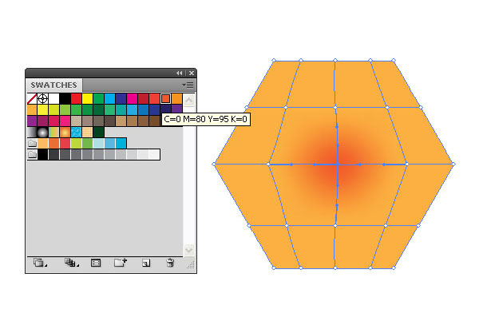Select the highlighted C=0 M=80 Y=95 swatch
The width and height of the screenshot is (479, 329).
pos(165,99)
